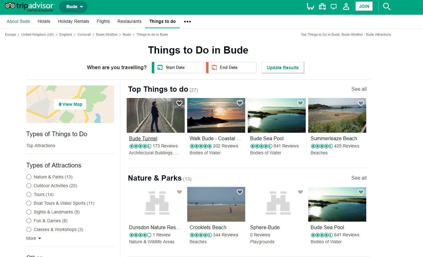The image size is (423, 257).
Task: Switch to Restaurants tab
Action: pos(130,21)
